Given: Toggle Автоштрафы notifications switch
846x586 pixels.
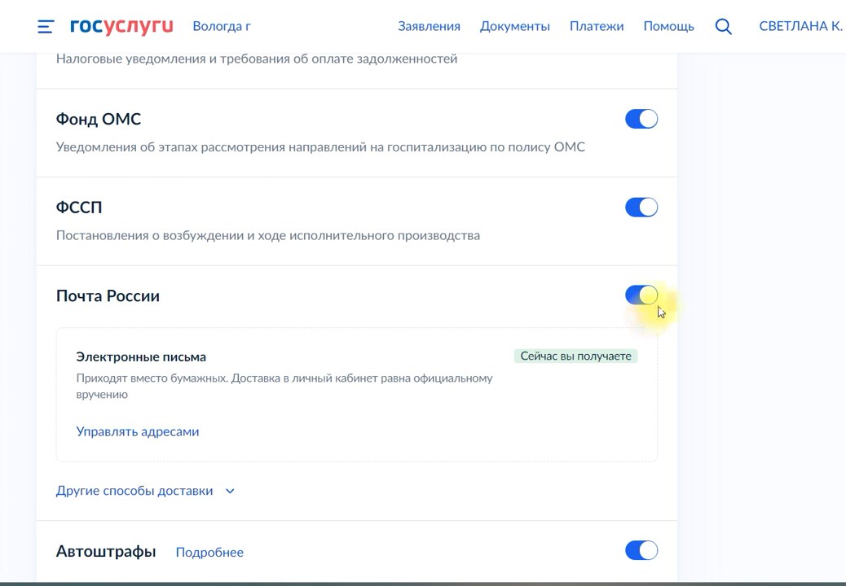Looking at the screenshot, I should click(641, 551).
